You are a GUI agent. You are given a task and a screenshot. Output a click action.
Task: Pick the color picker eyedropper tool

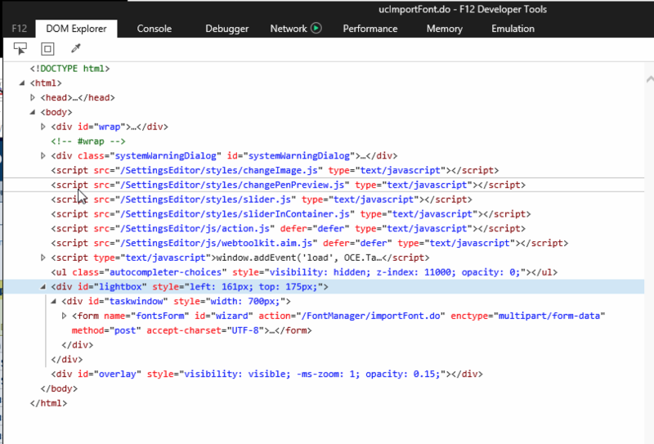pyautogui.click(x=75, y=48)
